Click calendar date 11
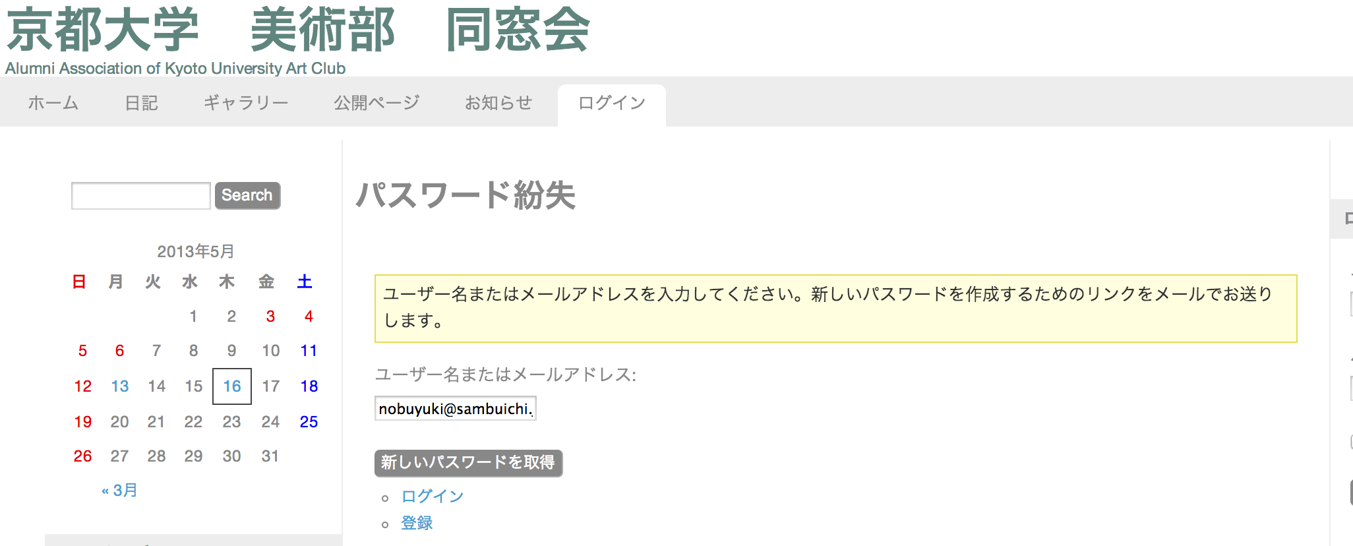The width and height of the screenshot is (1353, 546). [309, 350]
